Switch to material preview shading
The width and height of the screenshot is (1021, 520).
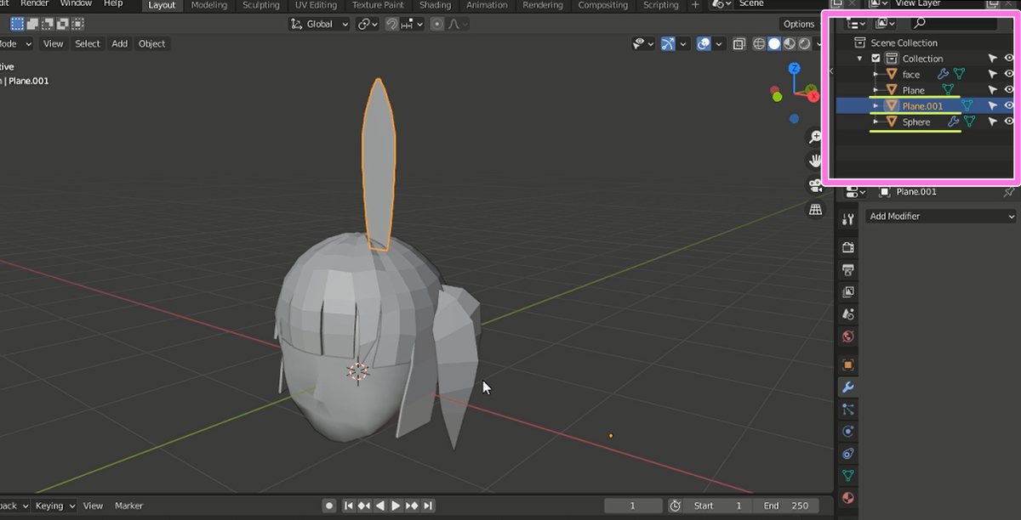coord(790,43)
